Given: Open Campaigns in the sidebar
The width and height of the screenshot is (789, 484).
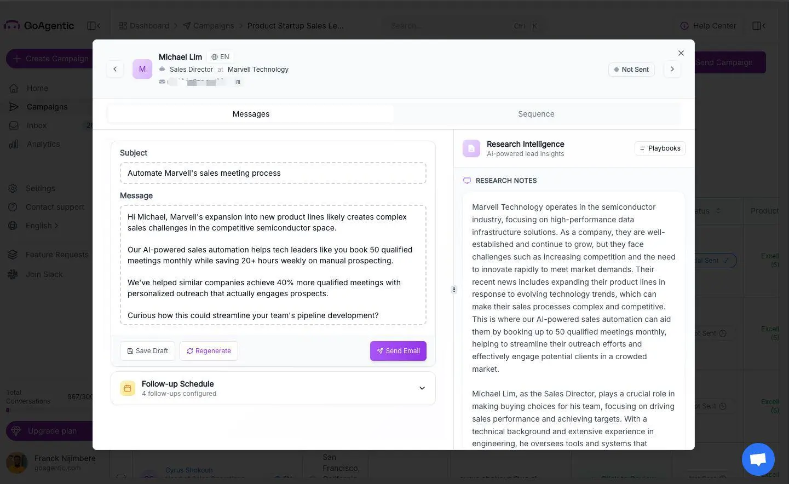Looking at the screenshot, I should click(47, 107).
